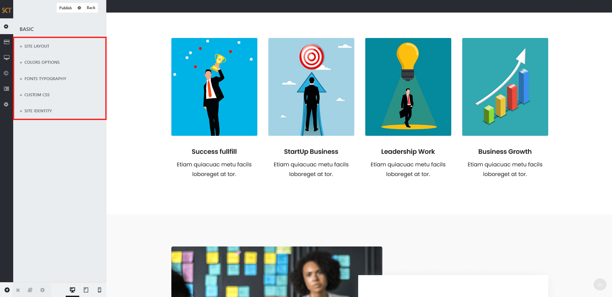Click the Publish button
The image size is (612, 297).
click(65, 8)
